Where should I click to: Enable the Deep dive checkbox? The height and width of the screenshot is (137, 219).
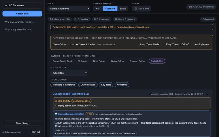pos(136,9)
